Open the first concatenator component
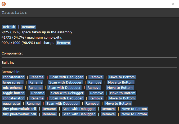Image resolution: width=179 pixels, height=124 pixels. [x=13, y=77]
